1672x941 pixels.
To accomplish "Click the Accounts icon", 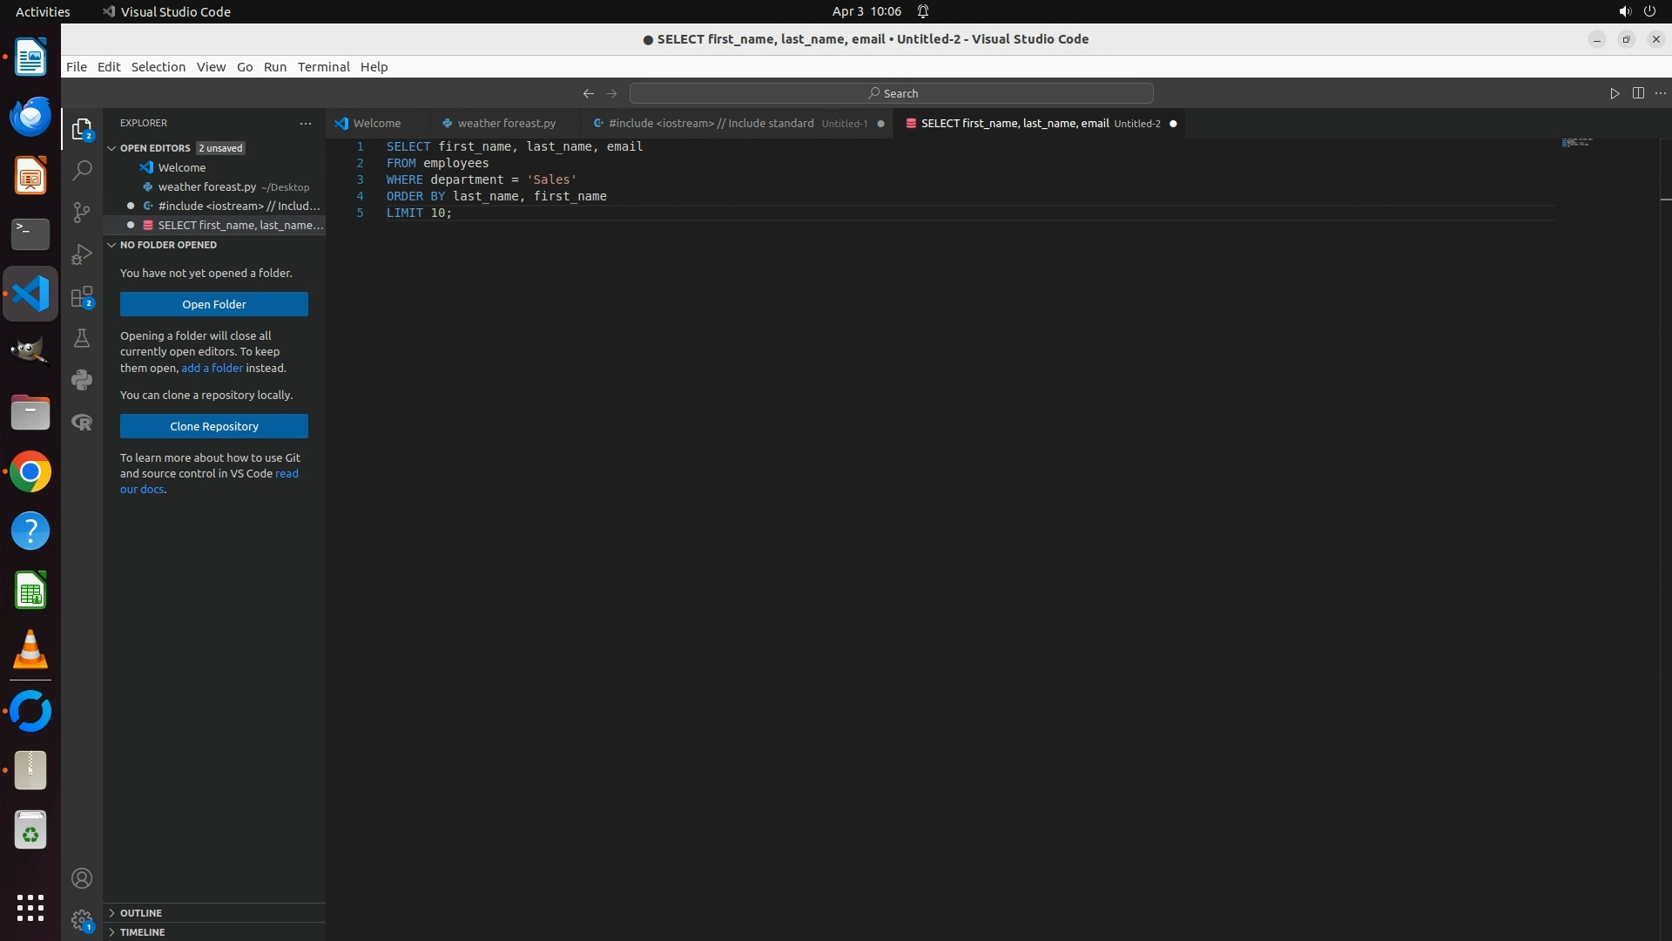I will click(82, 878).
